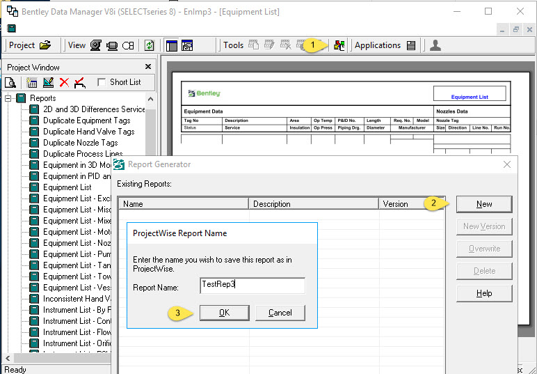Viewport: 537px width, 374px height.
Task: Select 2D and 3D Differences Service report
Action: pyautogui.click(x=94, y=109)
